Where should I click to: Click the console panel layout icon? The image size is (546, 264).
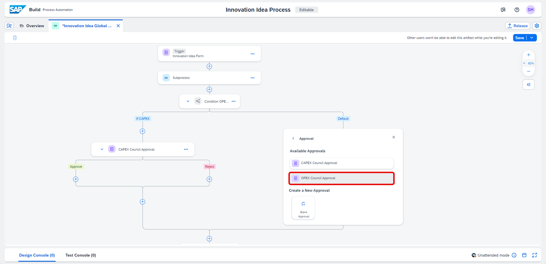(524, 255)
